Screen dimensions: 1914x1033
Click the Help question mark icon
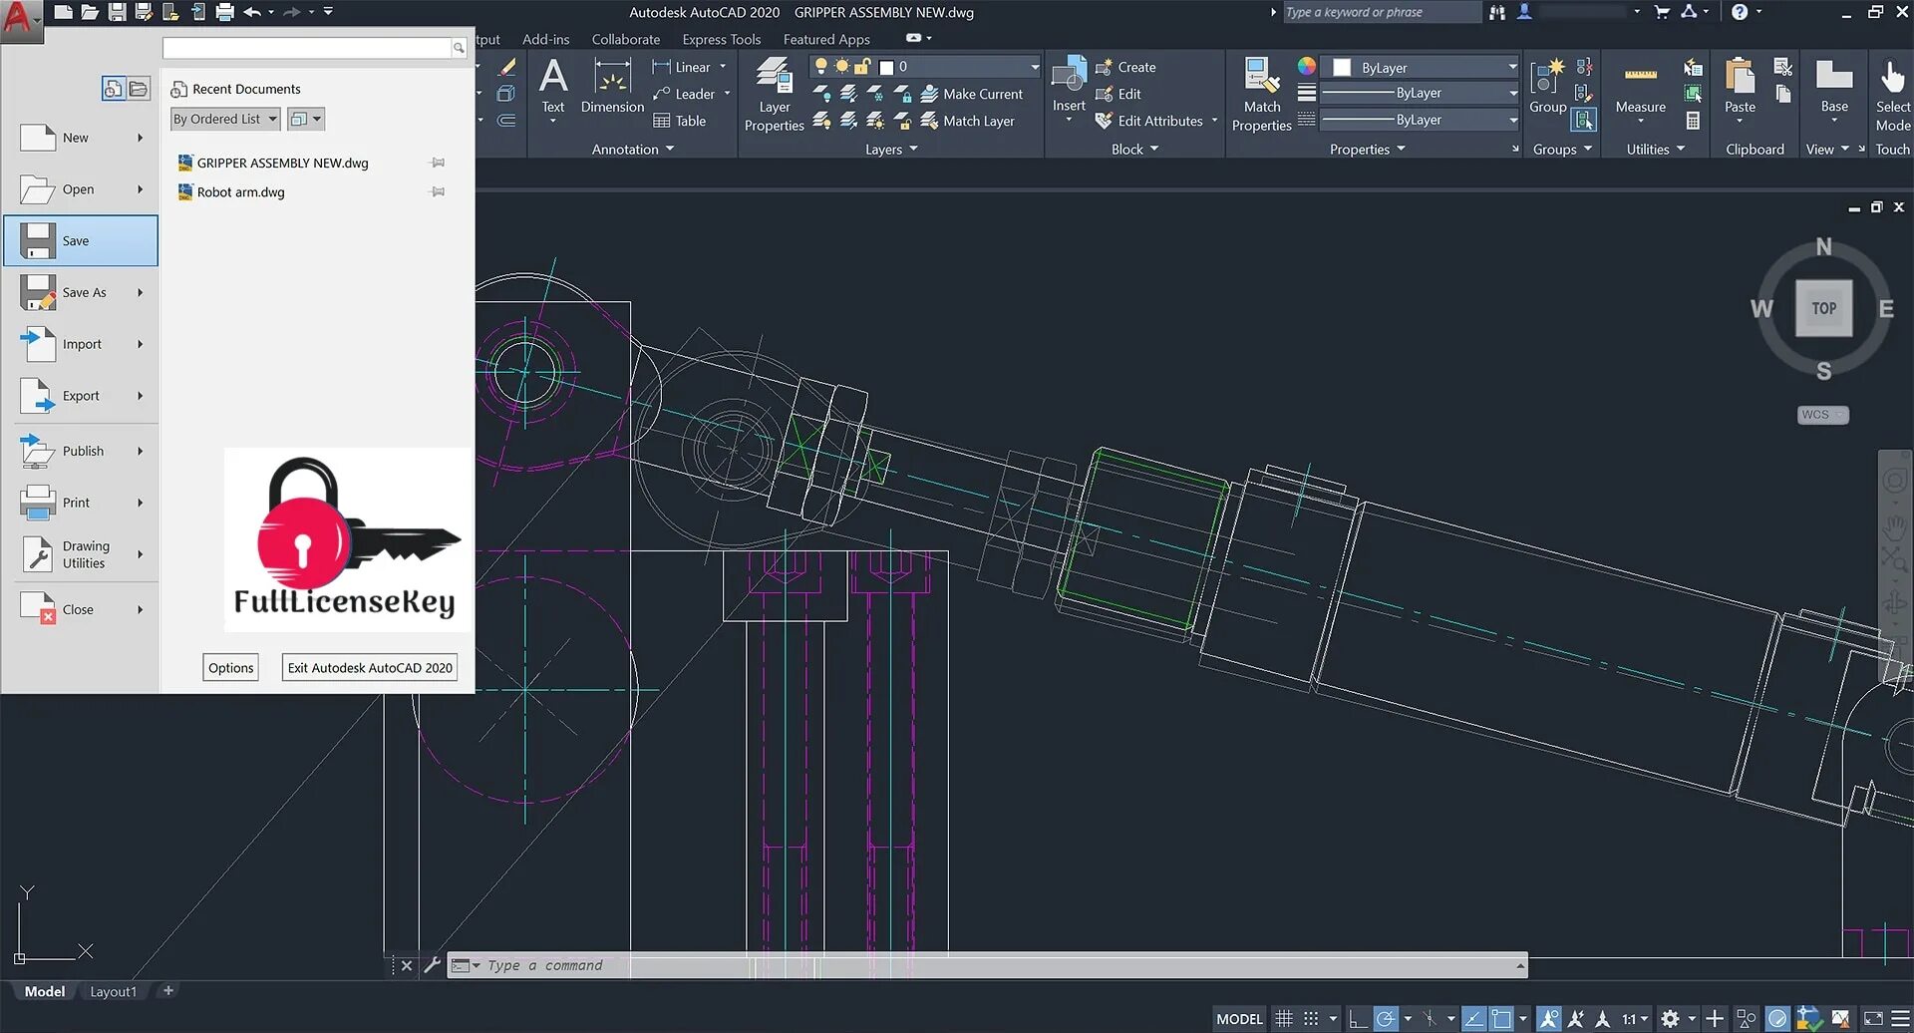click(x=1740, y=12)
